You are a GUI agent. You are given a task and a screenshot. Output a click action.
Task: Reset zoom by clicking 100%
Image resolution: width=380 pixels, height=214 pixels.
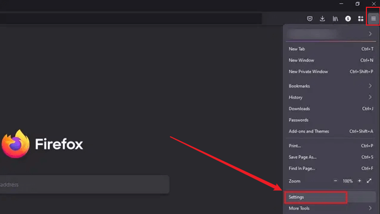click(348, 181)
